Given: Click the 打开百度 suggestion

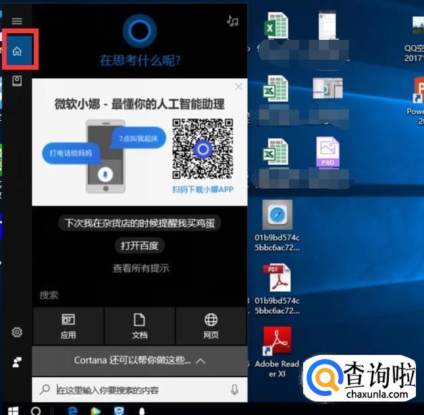Looking at the screenshot, I should click(x=140, y=246).
